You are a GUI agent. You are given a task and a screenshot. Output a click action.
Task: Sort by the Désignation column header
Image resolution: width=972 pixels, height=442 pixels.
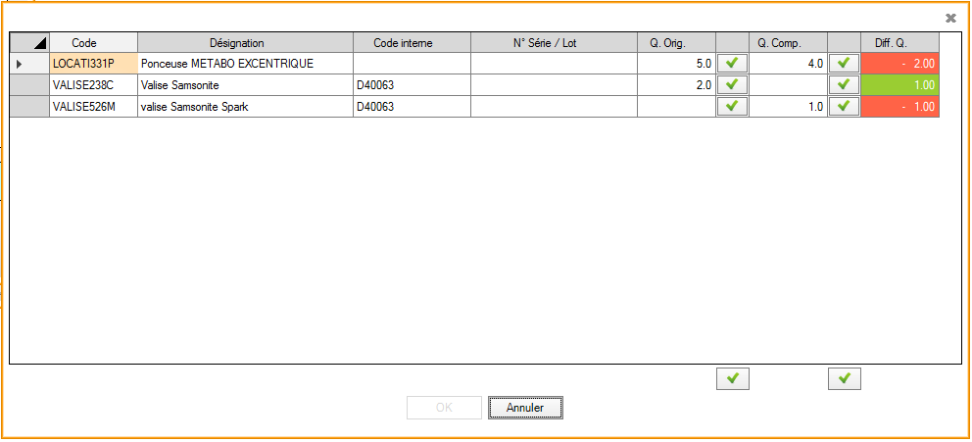[244, 42]
